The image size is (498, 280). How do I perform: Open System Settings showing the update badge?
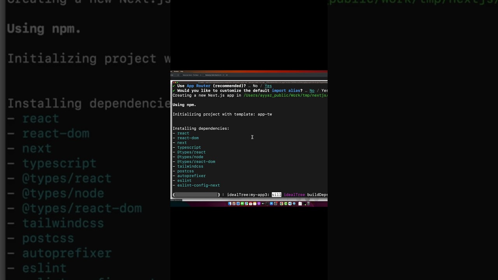(275, 203)
